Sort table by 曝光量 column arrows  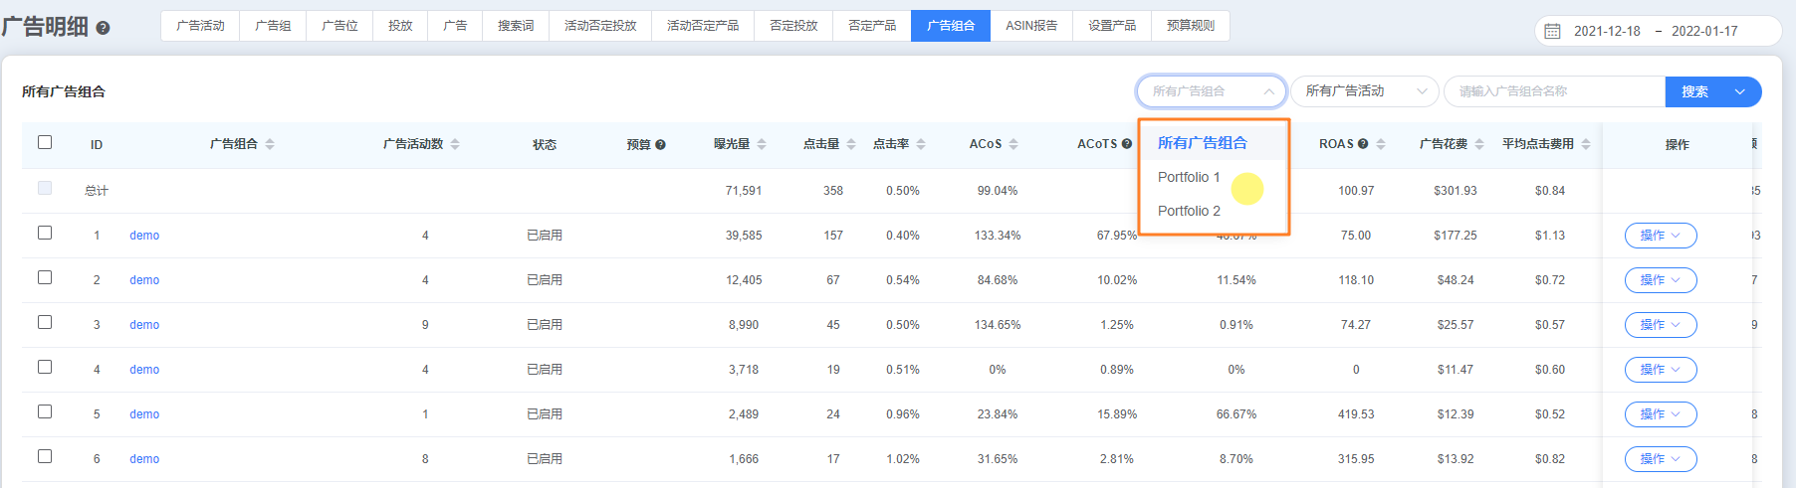(x=762, y=144)
